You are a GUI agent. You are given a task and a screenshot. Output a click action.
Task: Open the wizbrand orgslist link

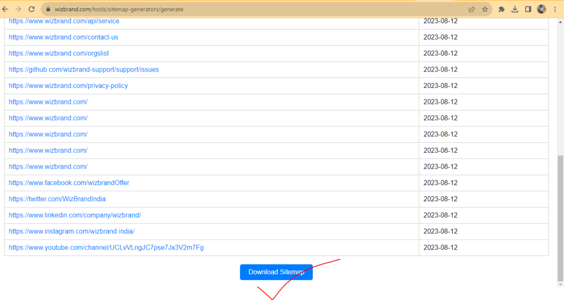click(59, 53)
